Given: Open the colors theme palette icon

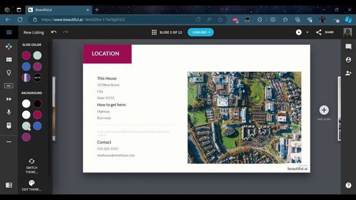Looking at the screenshot, I should click(x=9, y=47).
